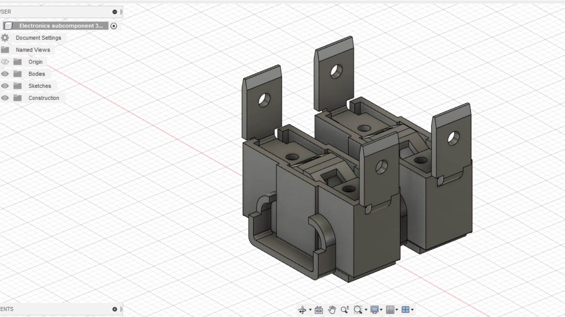The width and height of the screenshot is (565, 317).
Task: Hide the Bodies folder visibility
Action: 5,74
